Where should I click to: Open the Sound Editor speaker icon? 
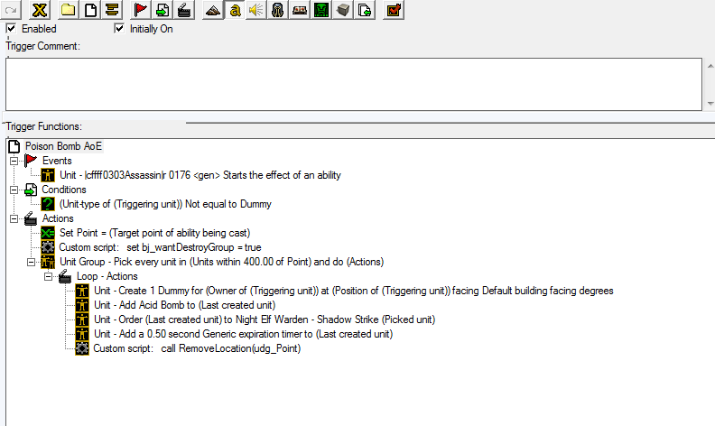click(256, 10)
